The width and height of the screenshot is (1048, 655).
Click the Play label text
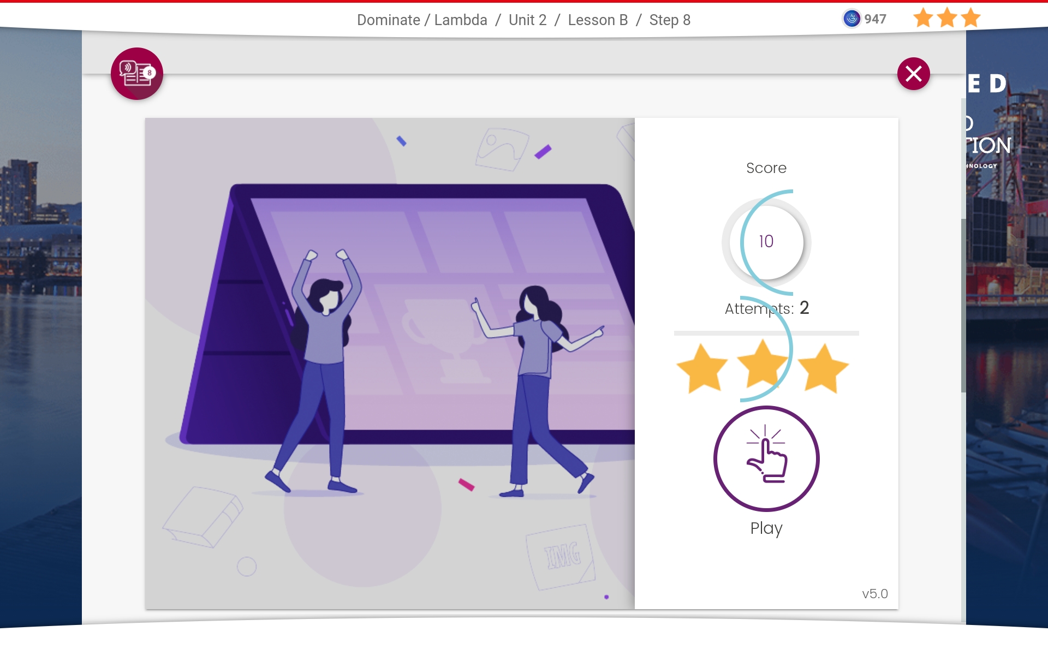766,528
